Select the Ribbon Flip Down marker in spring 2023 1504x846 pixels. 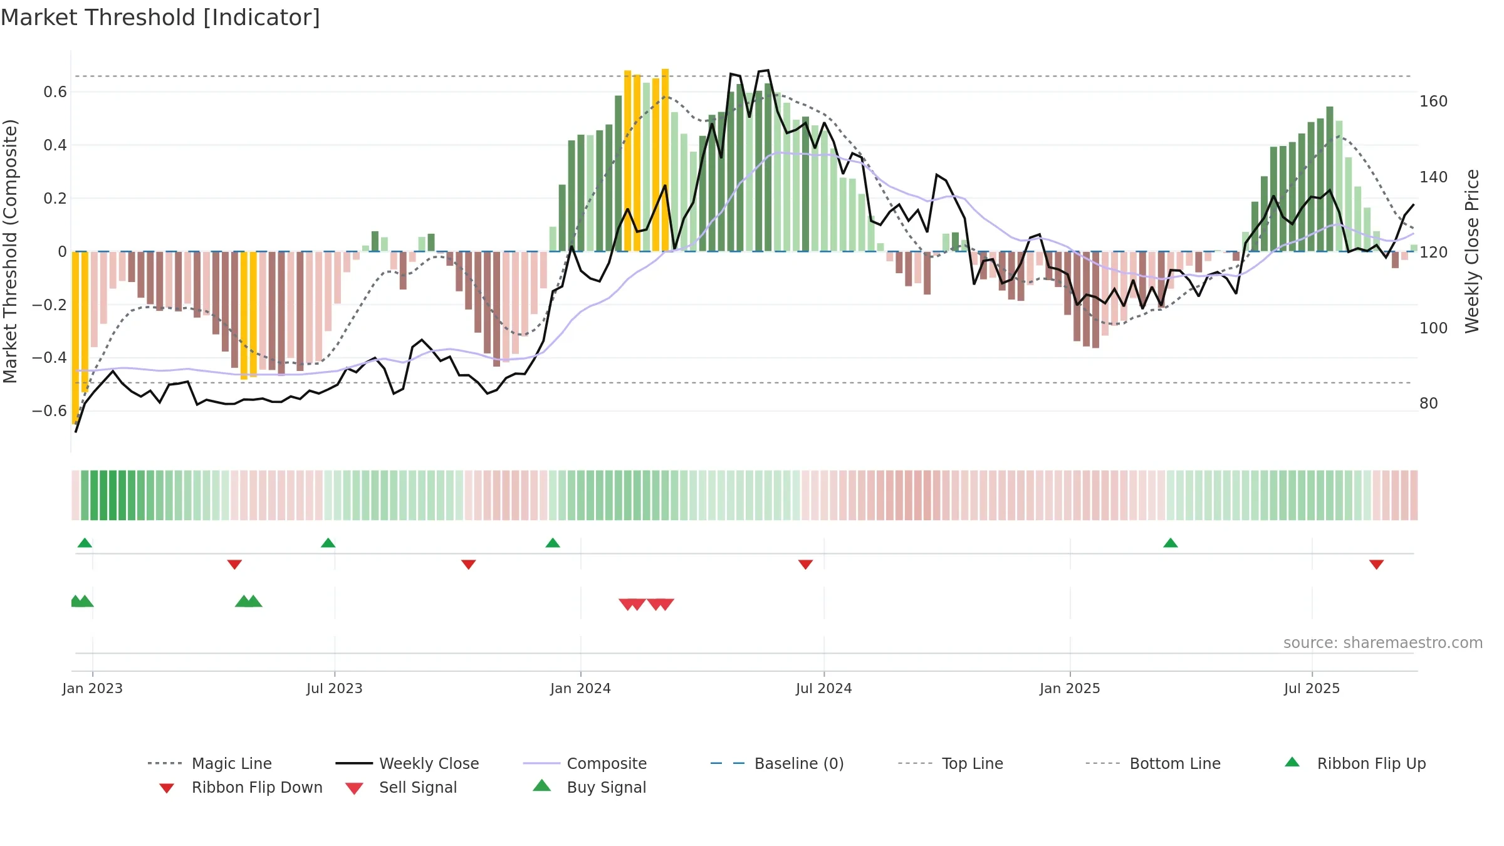coord(234,565)
